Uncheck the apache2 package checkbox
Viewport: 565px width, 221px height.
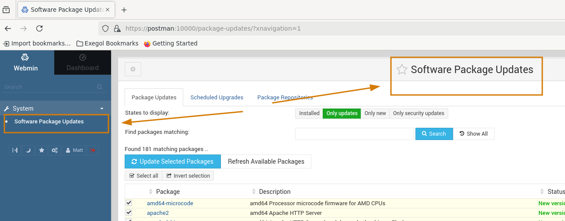(129, 213)
